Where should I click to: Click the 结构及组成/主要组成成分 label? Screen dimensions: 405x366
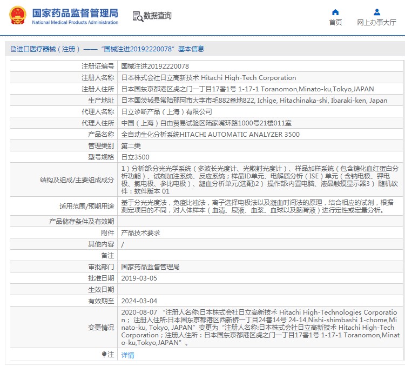tap(77, 180)
